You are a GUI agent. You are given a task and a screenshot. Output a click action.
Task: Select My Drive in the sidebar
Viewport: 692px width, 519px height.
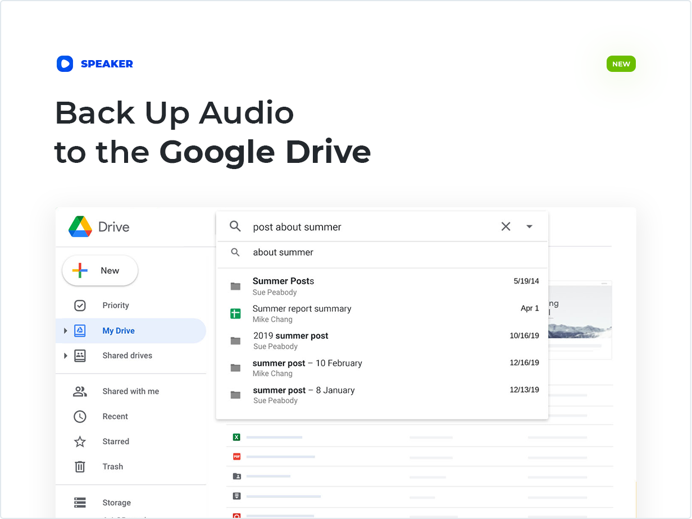[131, 331]
